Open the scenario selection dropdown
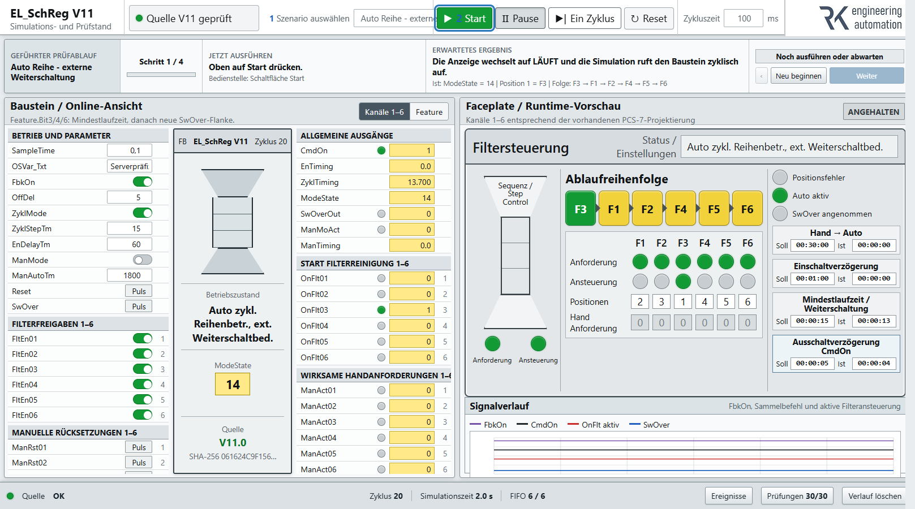915x509 pixels. coord(395,19)
